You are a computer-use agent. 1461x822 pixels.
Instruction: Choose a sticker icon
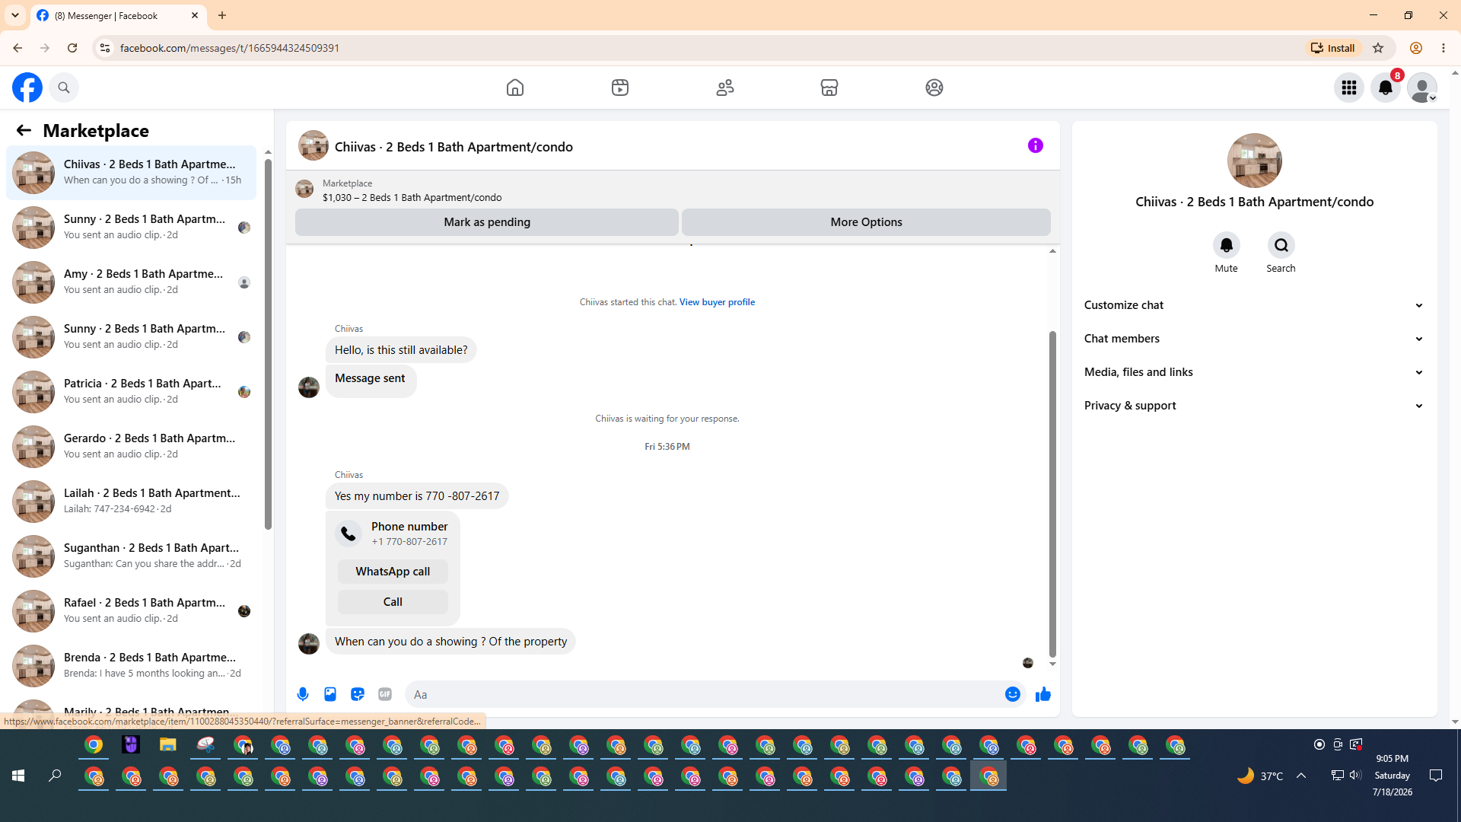click(358, 694)
